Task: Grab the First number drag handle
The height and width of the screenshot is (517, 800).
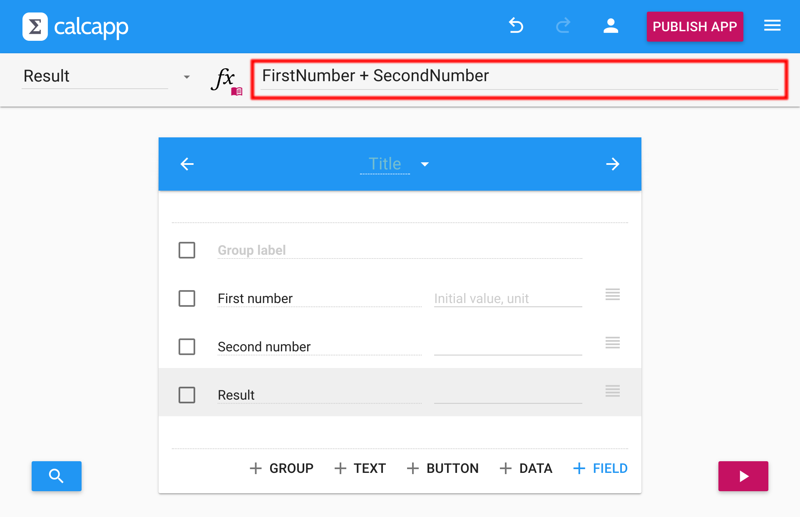Action: pos(612,294)
